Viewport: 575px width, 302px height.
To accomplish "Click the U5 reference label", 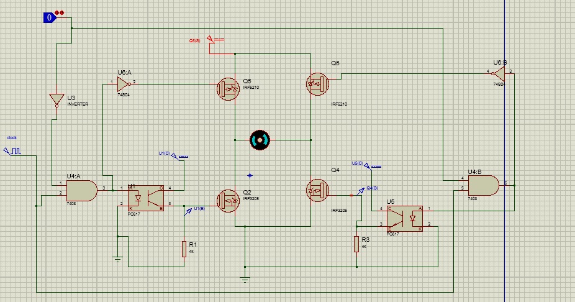I will [x=391, y=201].
